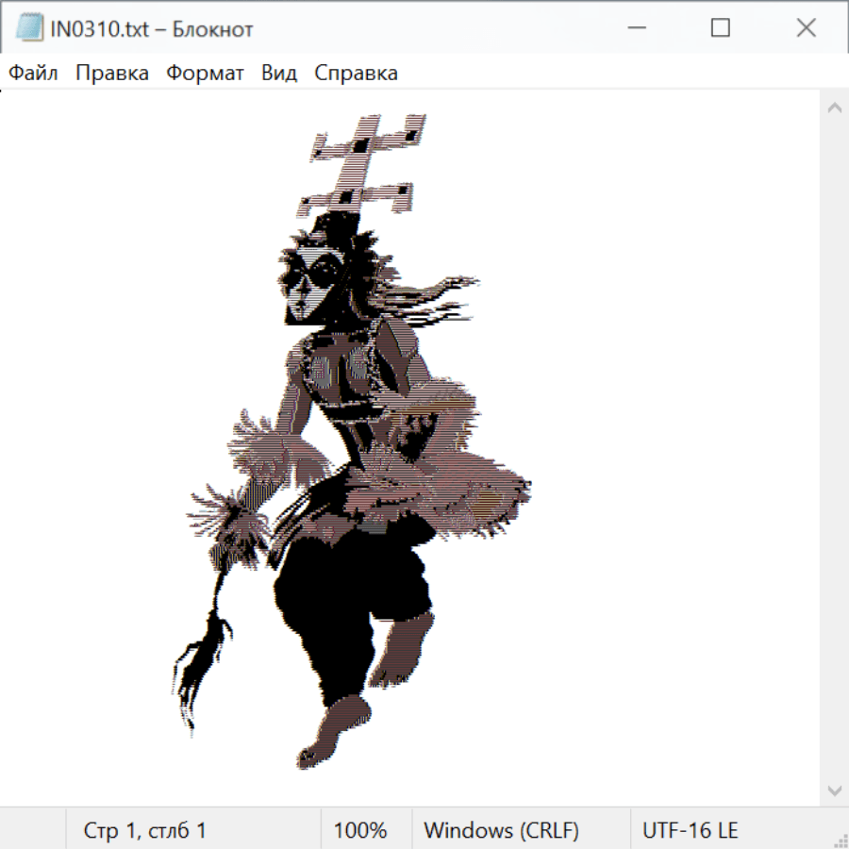The image size is (849, 849).
Task: Click the UTF-16 LE encoding indicator
Action: click(690, 830)
